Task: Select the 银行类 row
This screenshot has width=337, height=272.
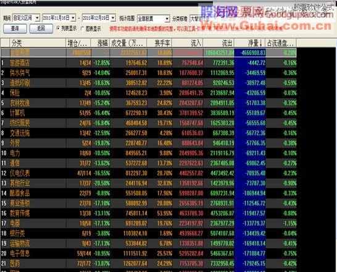Action: [149, 233]
